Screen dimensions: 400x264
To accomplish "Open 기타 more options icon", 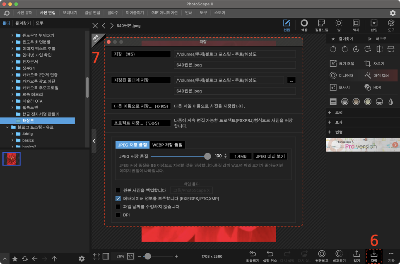I will point(391,256).
